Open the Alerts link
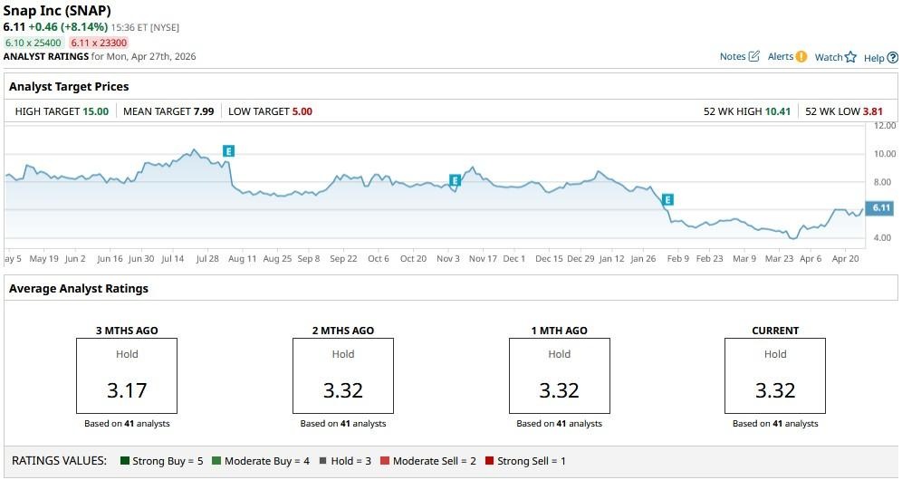The height and width of the screenshot is (480, 902). (x=780, y=56)
